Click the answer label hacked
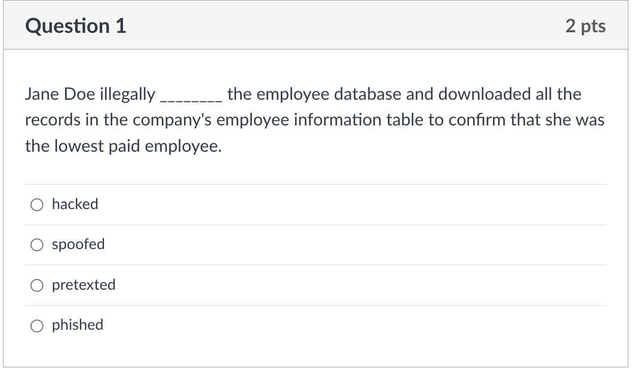The image size is (632, 368). tap(74, 204)
